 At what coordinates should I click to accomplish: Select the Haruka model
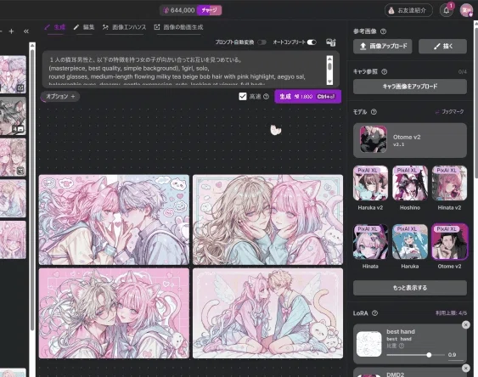(x=410, y=242)
